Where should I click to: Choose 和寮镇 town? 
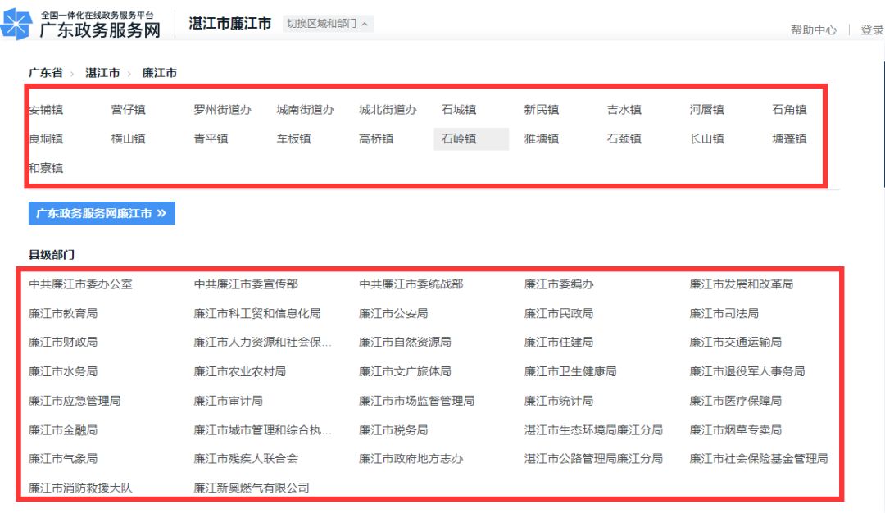(46, 168)
